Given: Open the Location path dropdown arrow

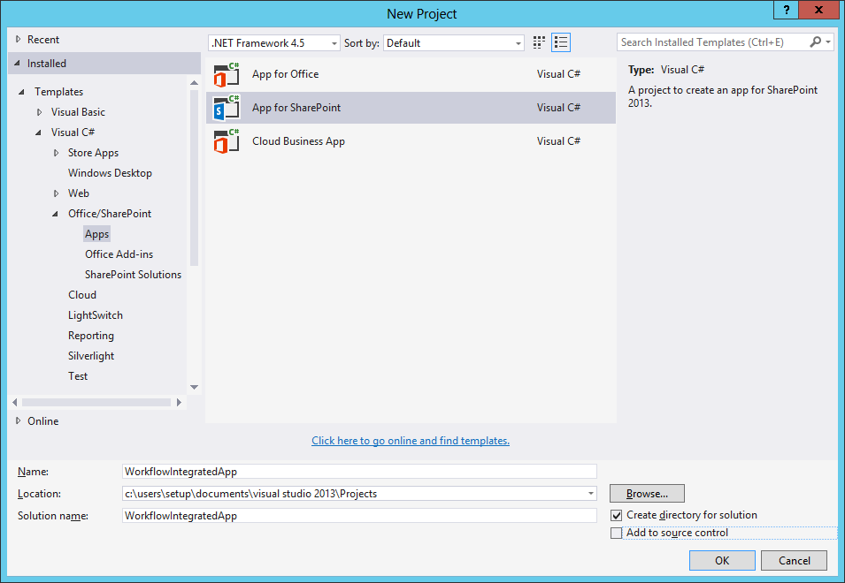Looking at the screenshot, I should (591, 494).
